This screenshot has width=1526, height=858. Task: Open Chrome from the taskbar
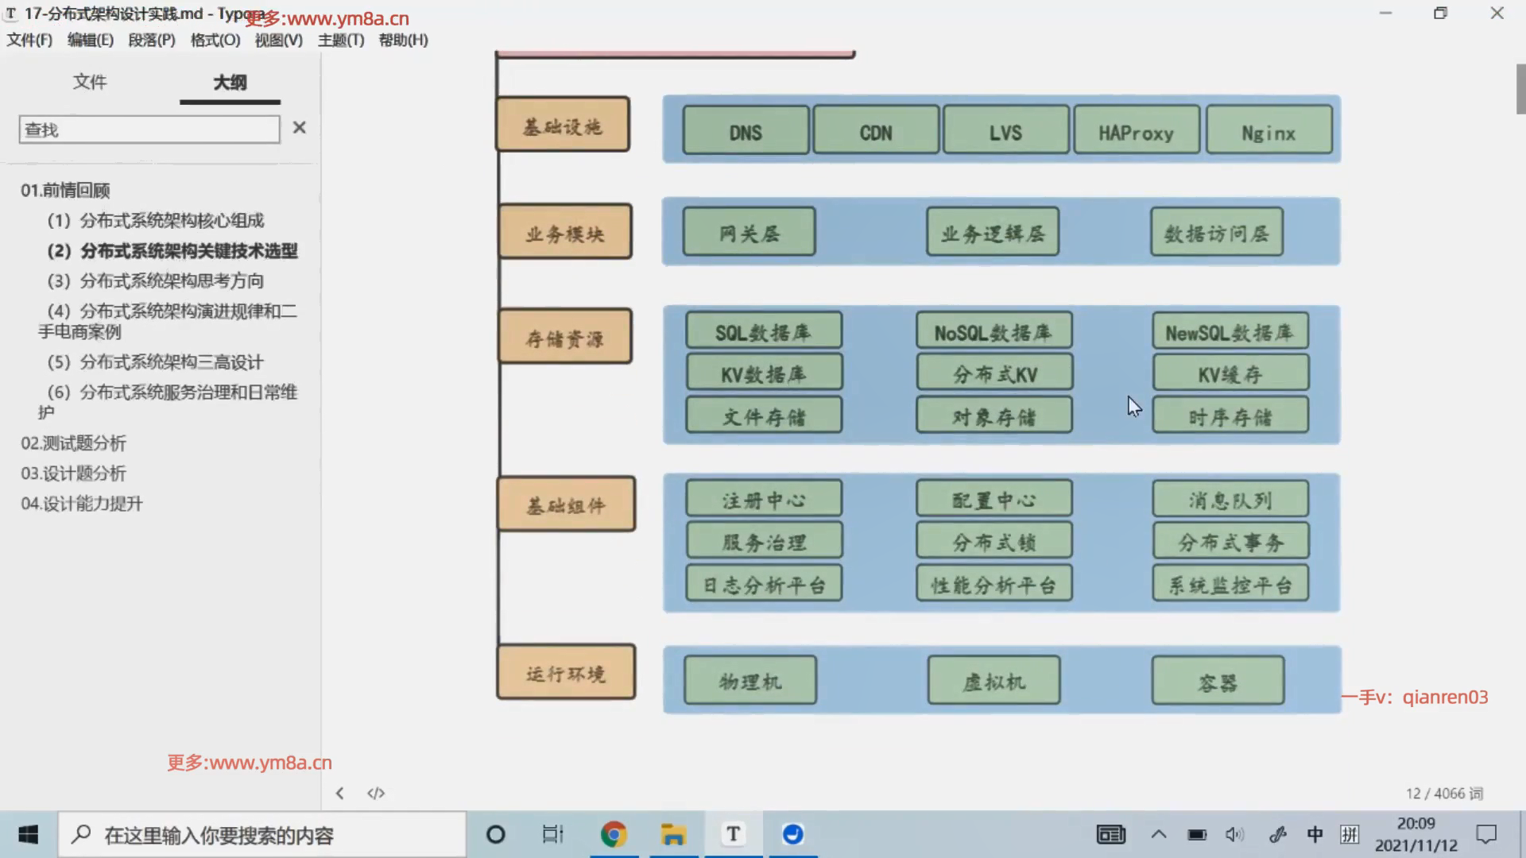(613, 834)
